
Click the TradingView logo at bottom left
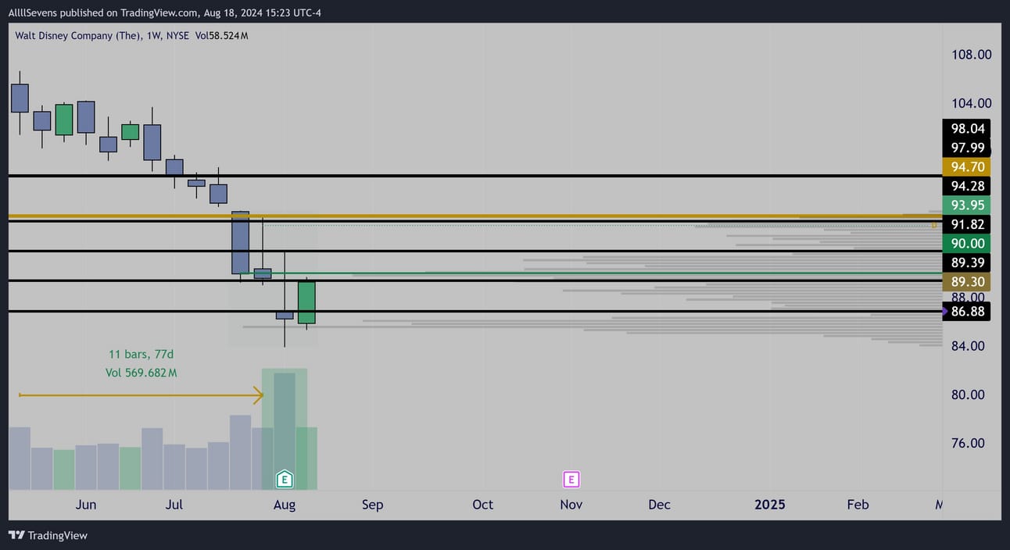48,535
